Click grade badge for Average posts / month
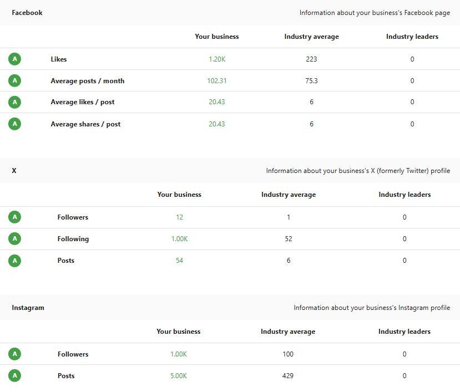 pos(15,81)
